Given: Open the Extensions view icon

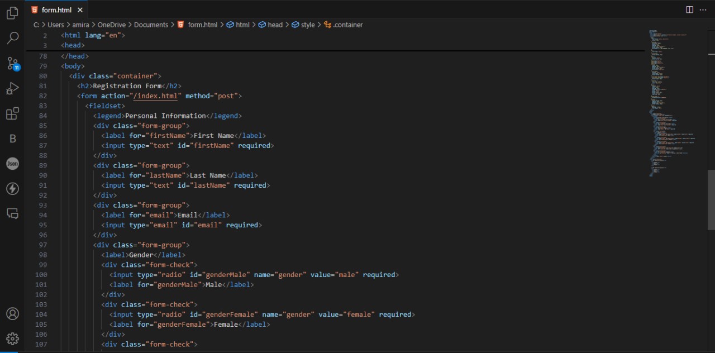Looking at the screenshot, I should click(12, 114).
